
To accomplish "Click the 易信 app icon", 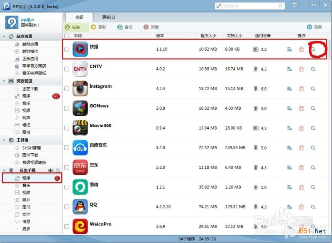I will tap(80, 187).
